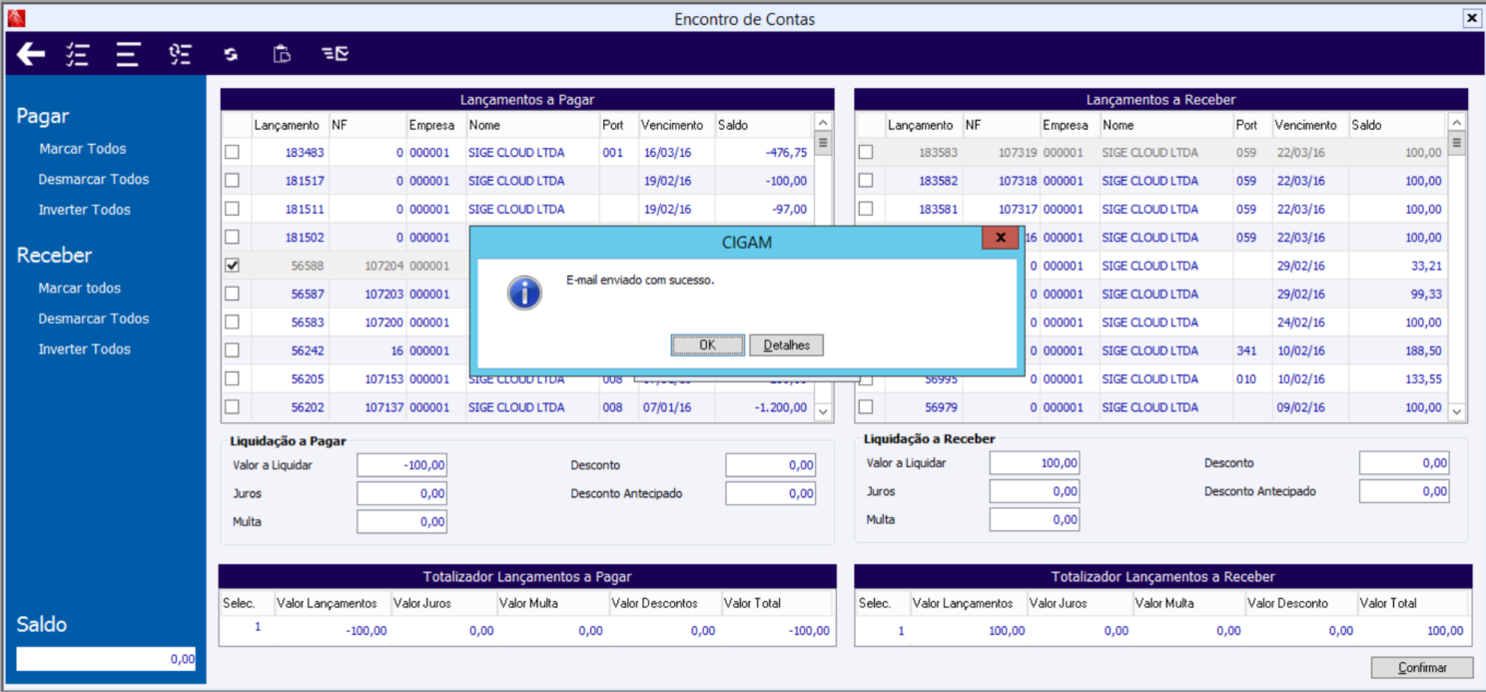Click the Confirmar button

[1422, 668]
